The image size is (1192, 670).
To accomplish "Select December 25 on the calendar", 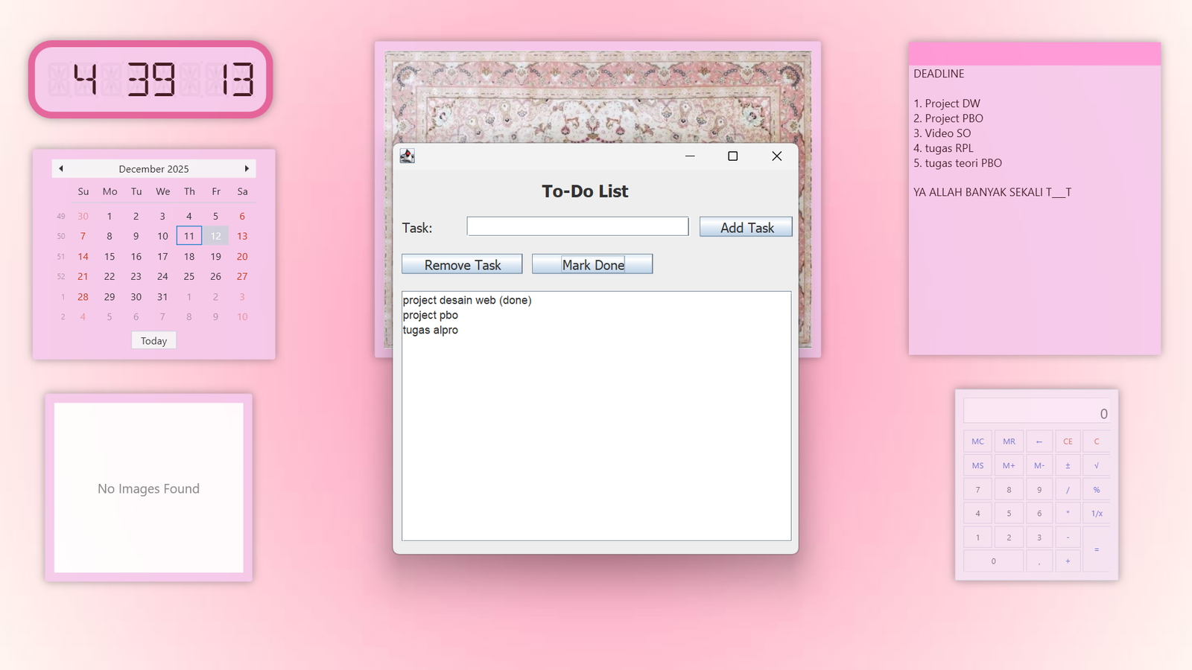I will pyautogui.click(x=189, y=277).
